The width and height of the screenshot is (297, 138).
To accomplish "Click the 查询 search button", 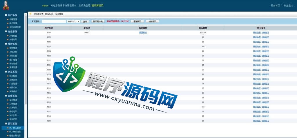I will [85, 21].
